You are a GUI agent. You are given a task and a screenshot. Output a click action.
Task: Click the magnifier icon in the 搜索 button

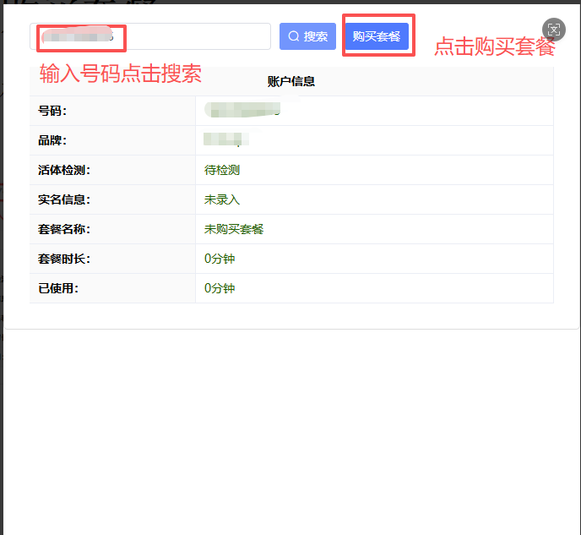point(294,36)
